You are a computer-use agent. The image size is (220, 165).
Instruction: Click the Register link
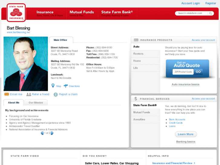coord(211,3)
